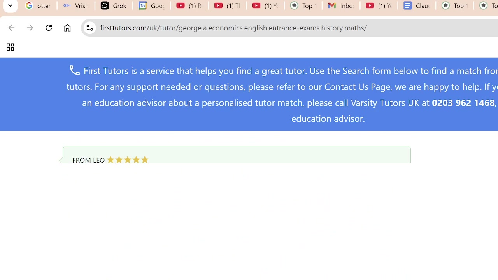Image resolution: width=498 pixels, height=280 pixels.
Task: Reload the current page
Action: 49,28
